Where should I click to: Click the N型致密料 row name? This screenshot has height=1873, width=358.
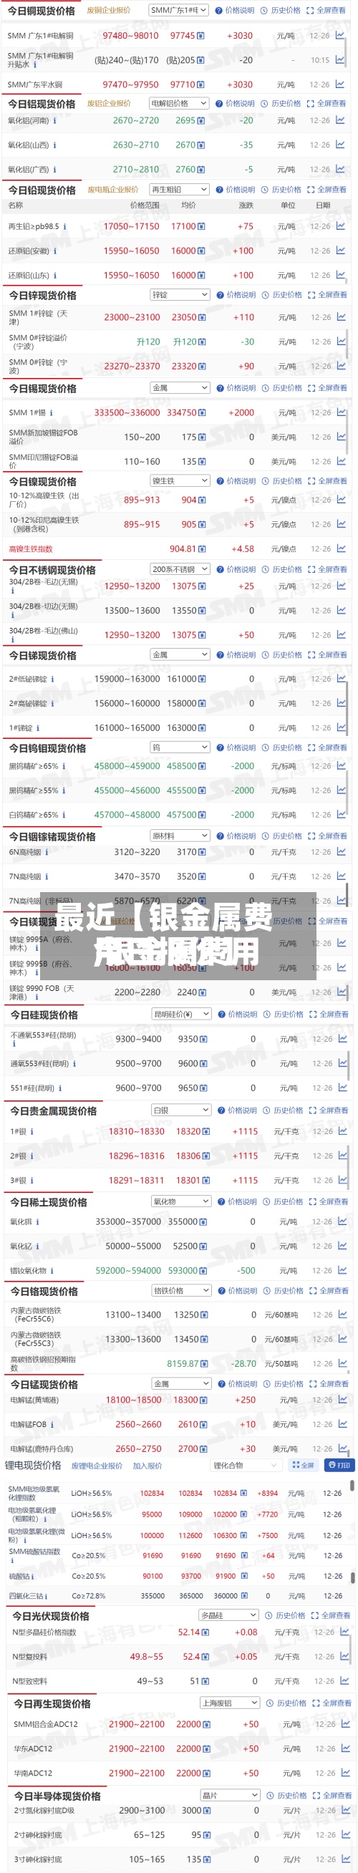click(30, 1681)
